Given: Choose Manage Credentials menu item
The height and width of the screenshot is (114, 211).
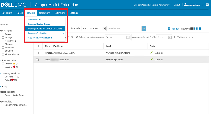Looking at the screenshot, I should point(38,33).
